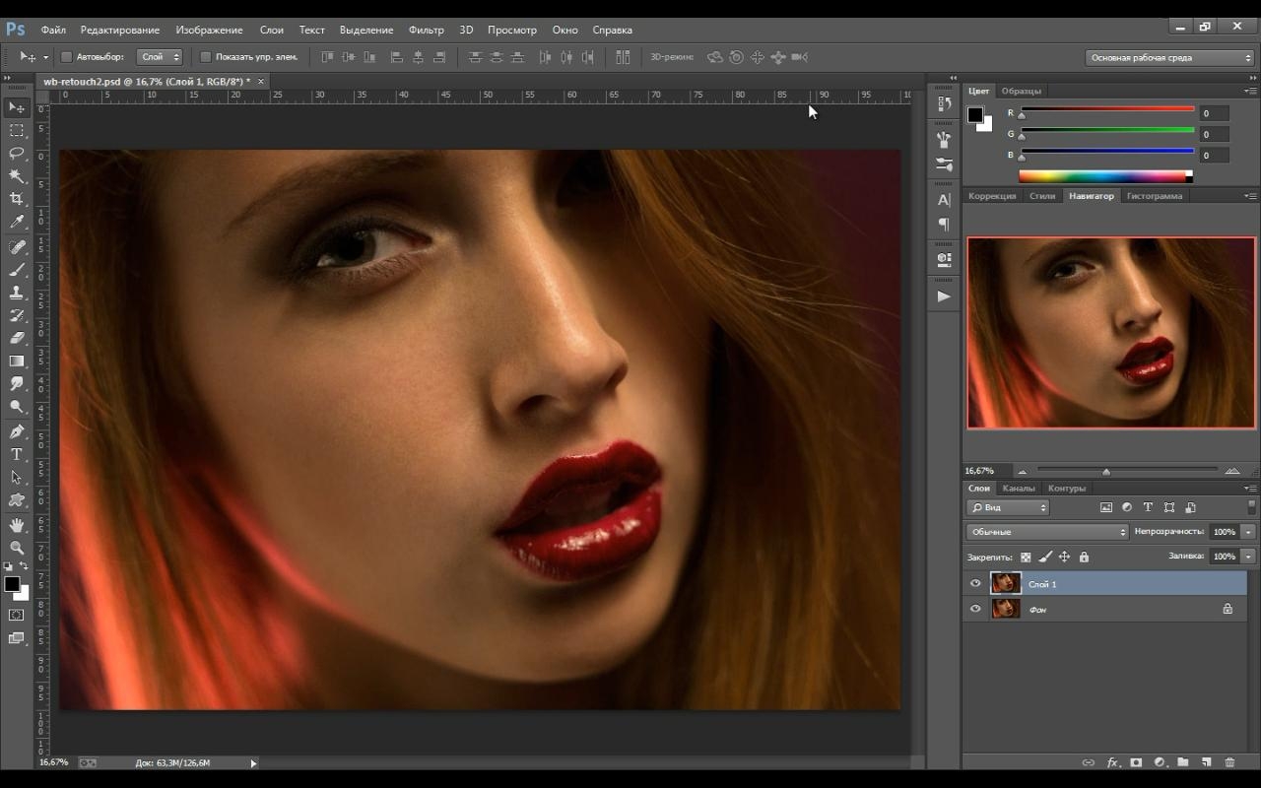Toggle adjustment layer filter icon
This screenshot has width=1261, height=788.
[x=1127, y=507]
